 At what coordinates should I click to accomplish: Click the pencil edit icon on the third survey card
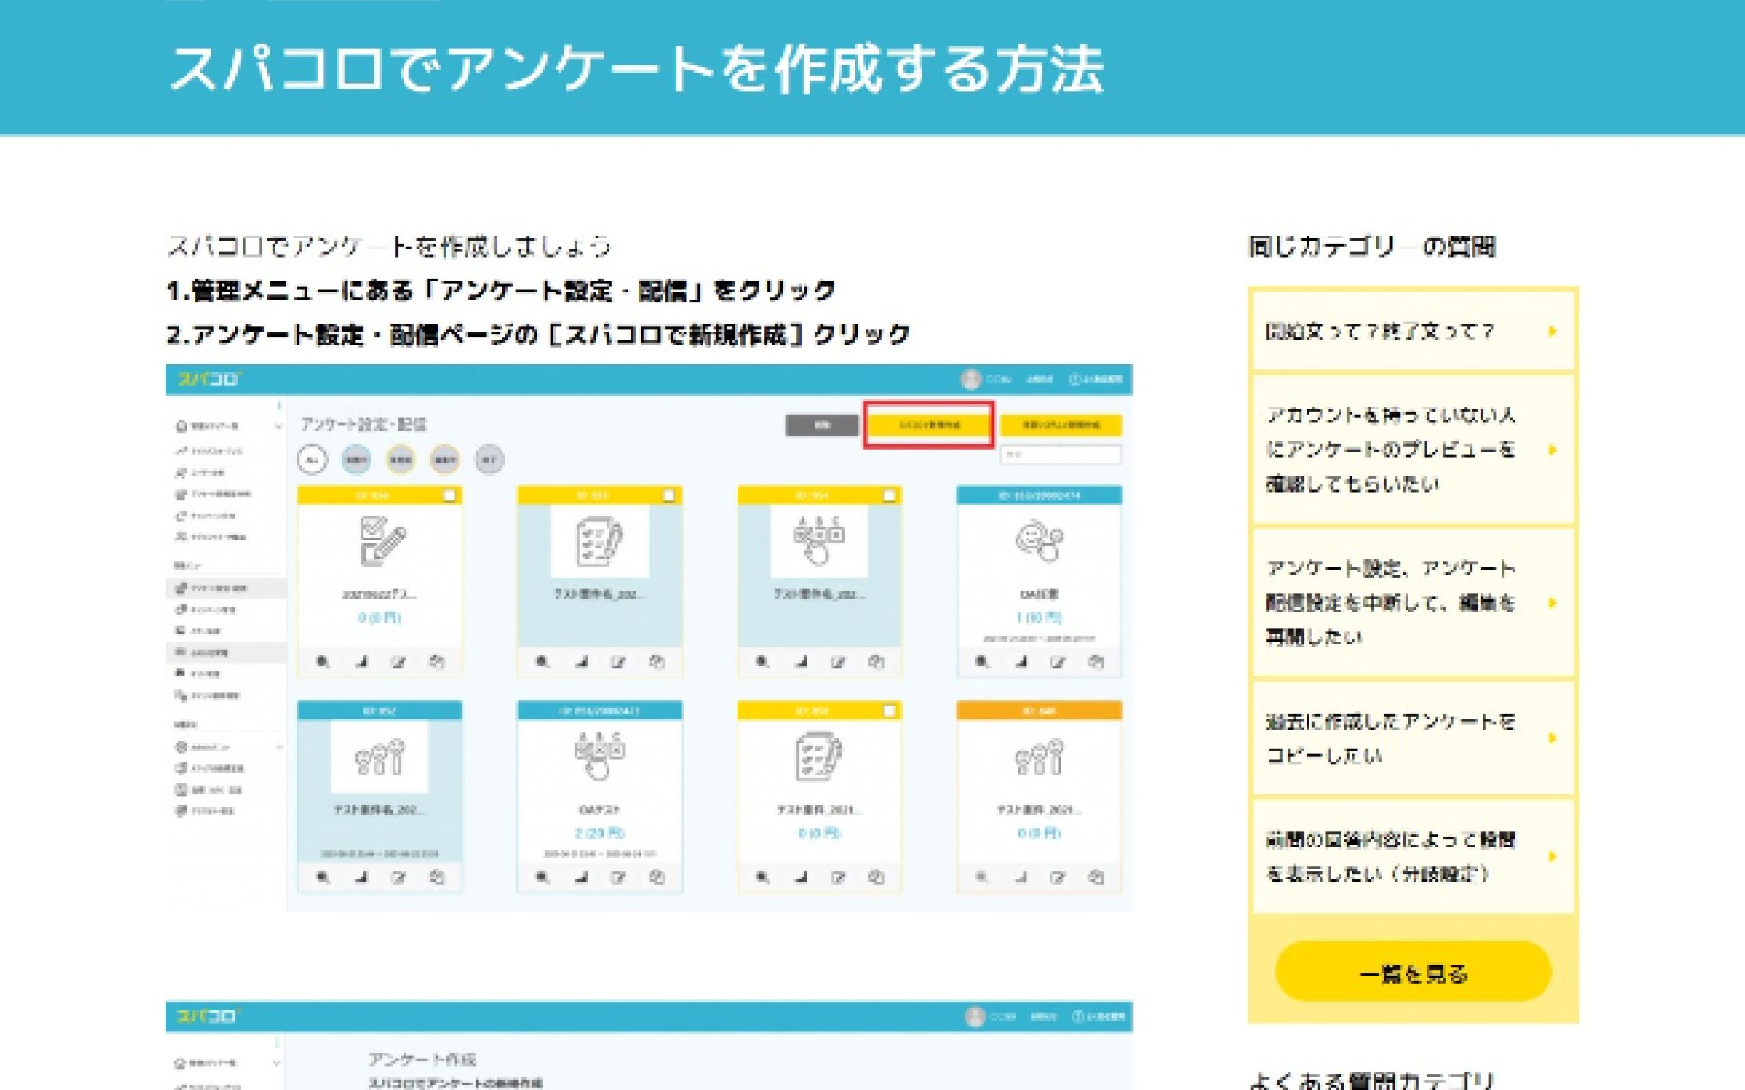[x=838, y=661]
